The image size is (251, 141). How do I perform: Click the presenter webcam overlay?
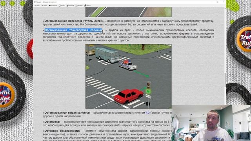211,123
